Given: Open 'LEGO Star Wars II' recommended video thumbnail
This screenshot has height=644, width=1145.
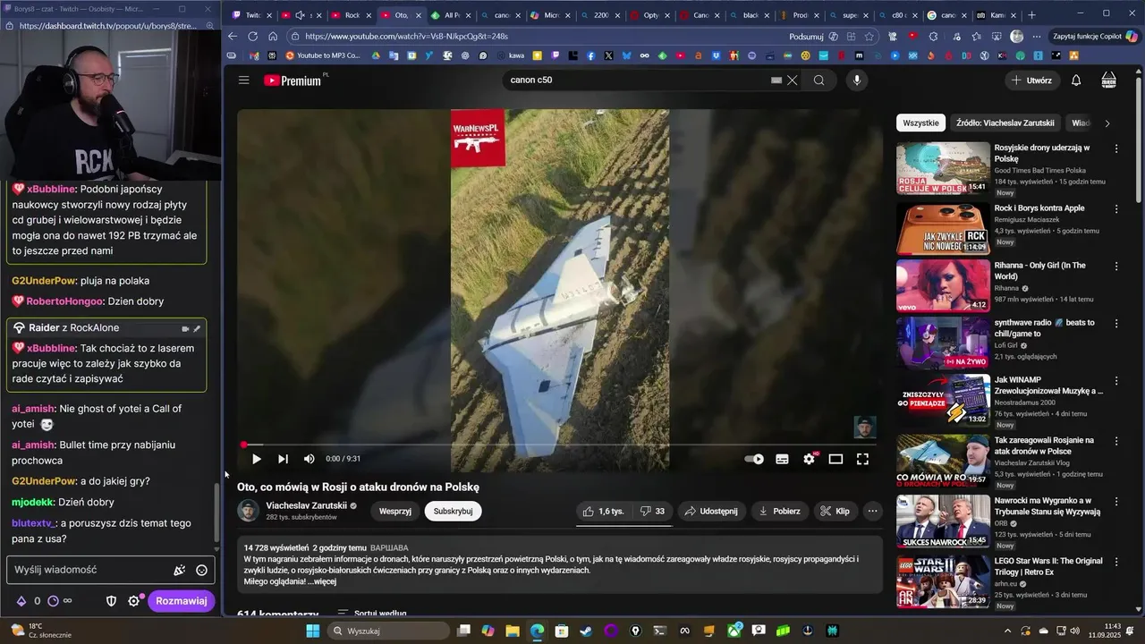Looking at the screenshot, I should [x=943, y=581].
